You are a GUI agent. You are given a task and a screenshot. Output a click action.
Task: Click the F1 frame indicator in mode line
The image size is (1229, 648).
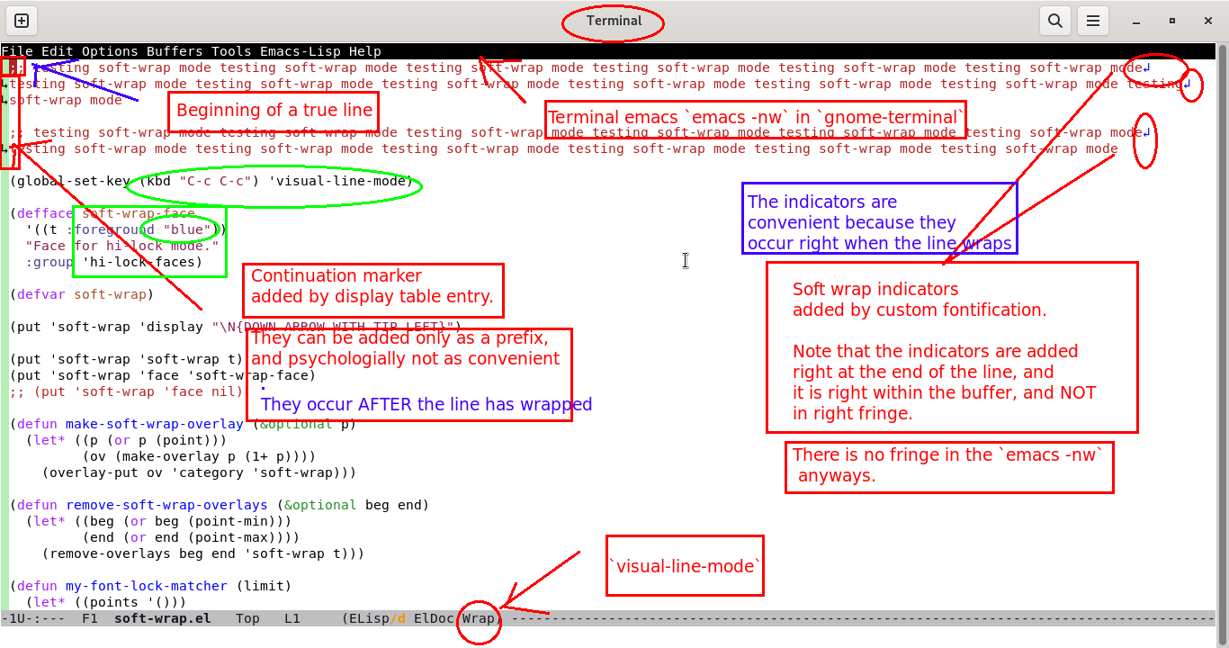(90, 618)
